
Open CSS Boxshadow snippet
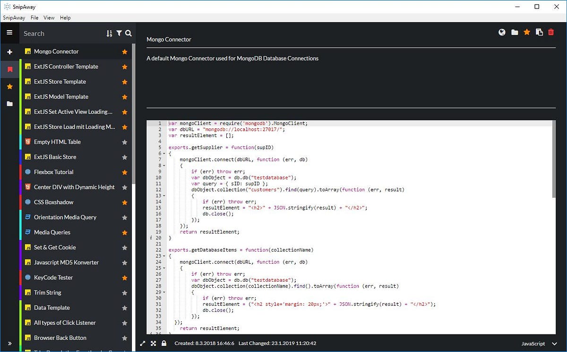click(x=76, y=202)
